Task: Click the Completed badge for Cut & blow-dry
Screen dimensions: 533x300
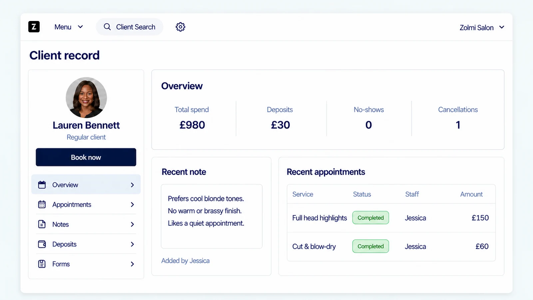Action: pyautogui.click(x=370, y=246)
